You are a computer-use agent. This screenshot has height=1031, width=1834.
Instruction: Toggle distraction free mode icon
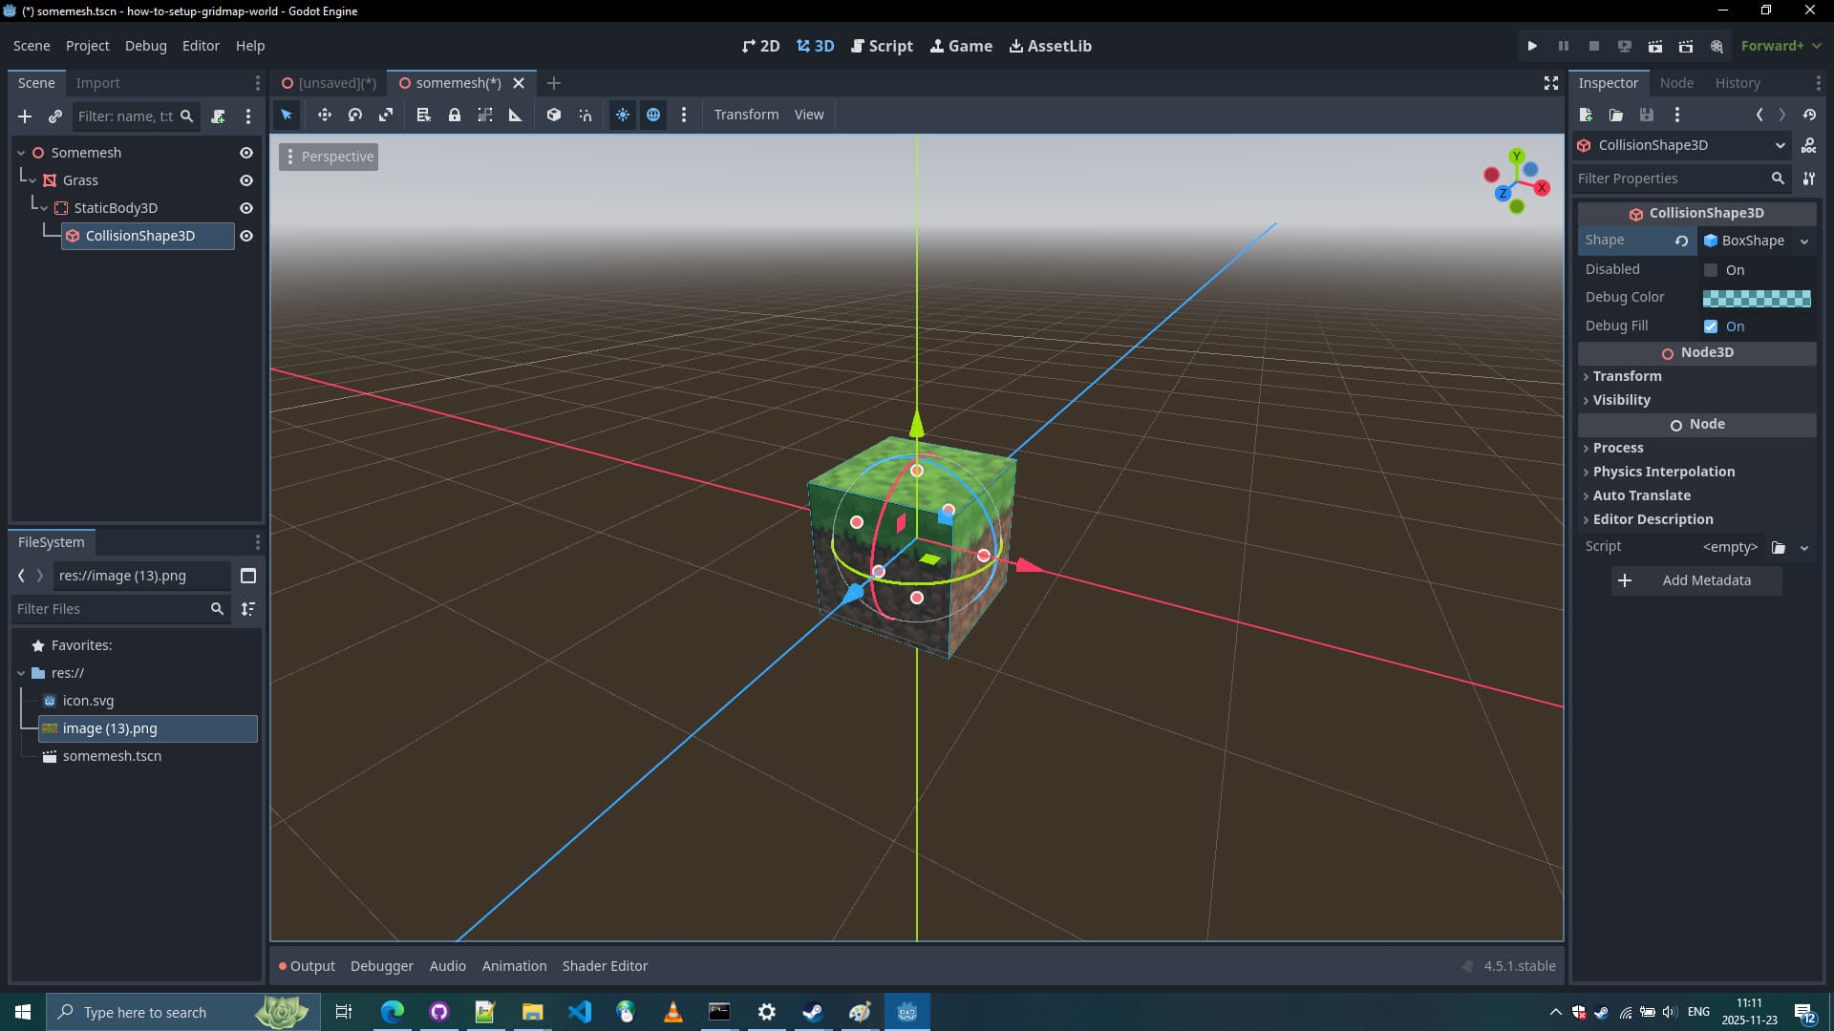[1551, 83]
